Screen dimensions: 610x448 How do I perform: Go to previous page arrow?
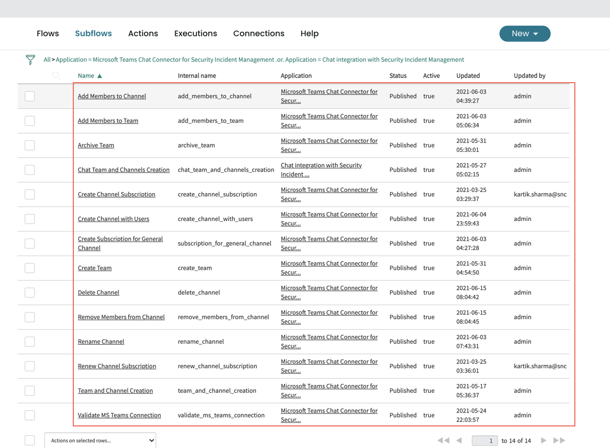(x=459, y=440)
